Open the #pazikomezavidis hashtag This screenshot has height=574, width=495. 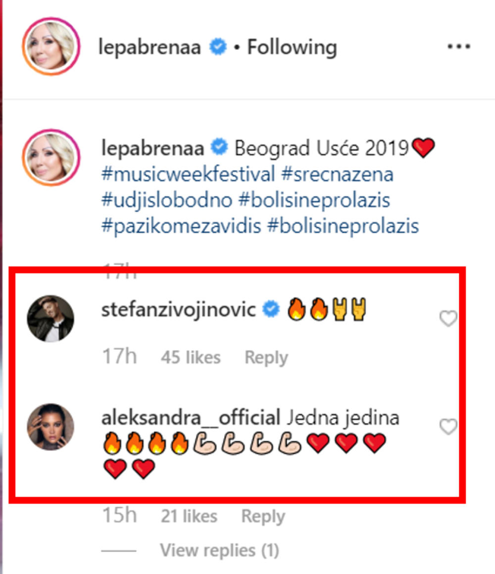[181, 226]
